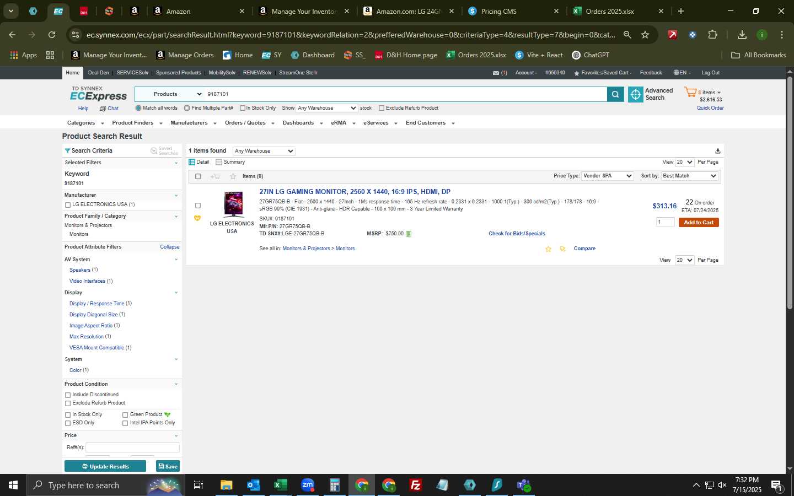Collapse the Manufacturer filter section
The image size is (794, 496).
176,196
